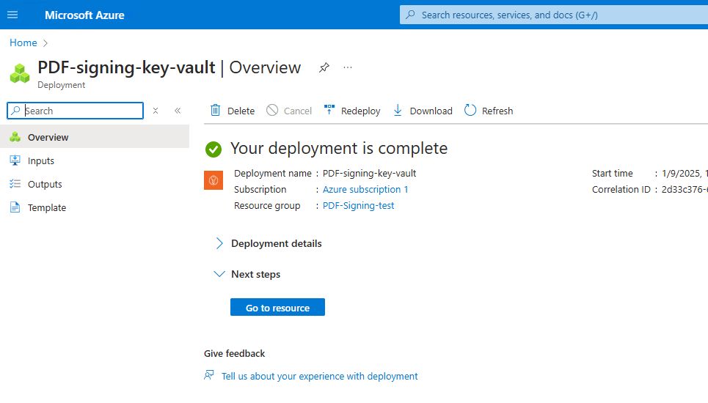This screenshot has height=403, width=708.
Task: Click the Next steps heading
Action: tap(255, 274)
